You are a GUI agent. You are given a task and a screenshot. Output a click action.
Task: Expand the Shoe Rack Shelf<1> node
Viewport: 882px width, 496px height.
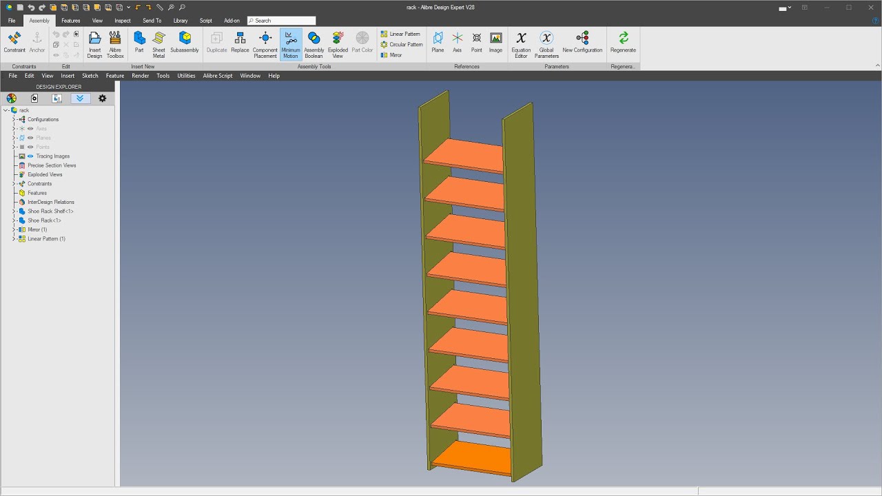point(14,211)
